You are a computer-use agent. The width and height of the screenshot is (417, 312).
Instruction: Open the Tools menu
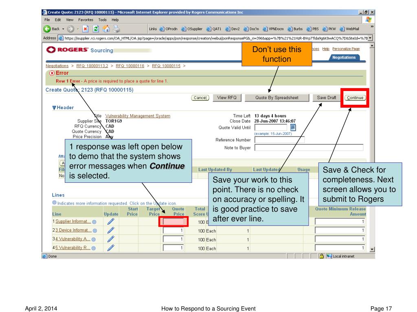(x=102, y=20)
